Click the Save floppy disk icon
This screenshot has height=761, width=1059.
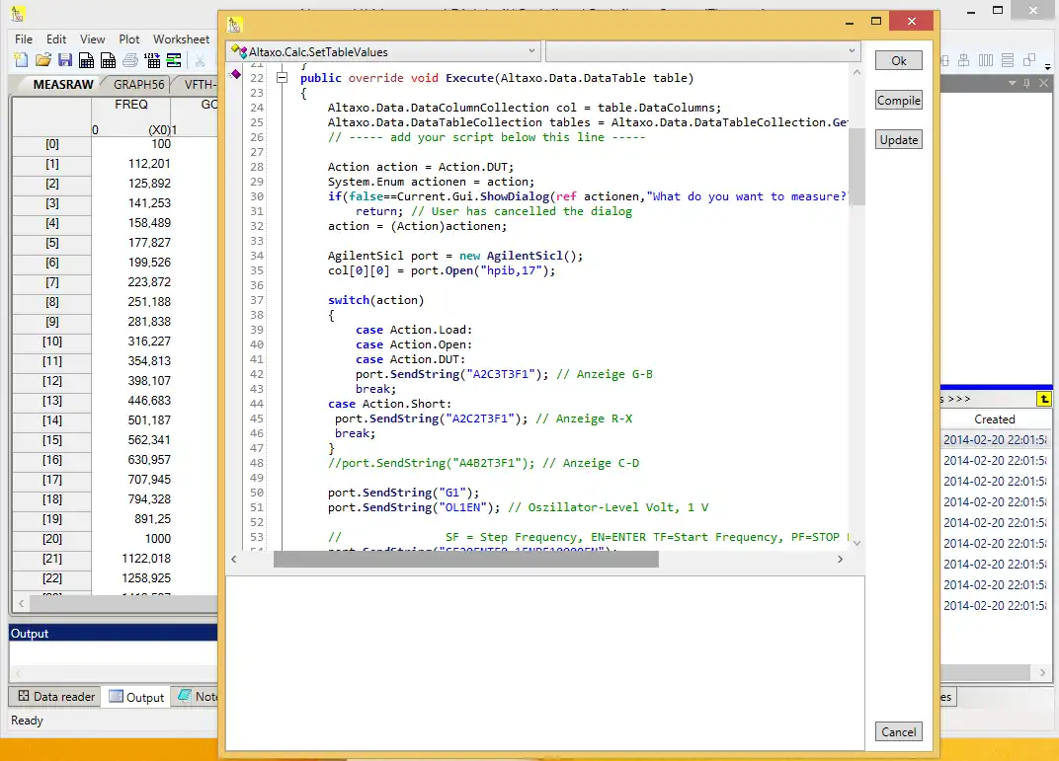[x=65, y=61]
